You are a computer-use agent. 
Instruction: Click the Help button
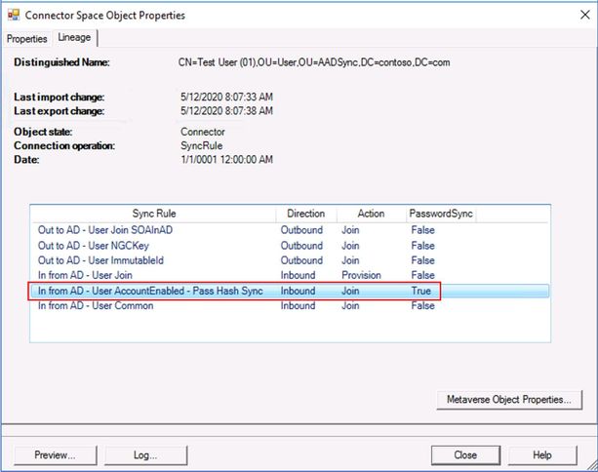(x=542, y=454)
